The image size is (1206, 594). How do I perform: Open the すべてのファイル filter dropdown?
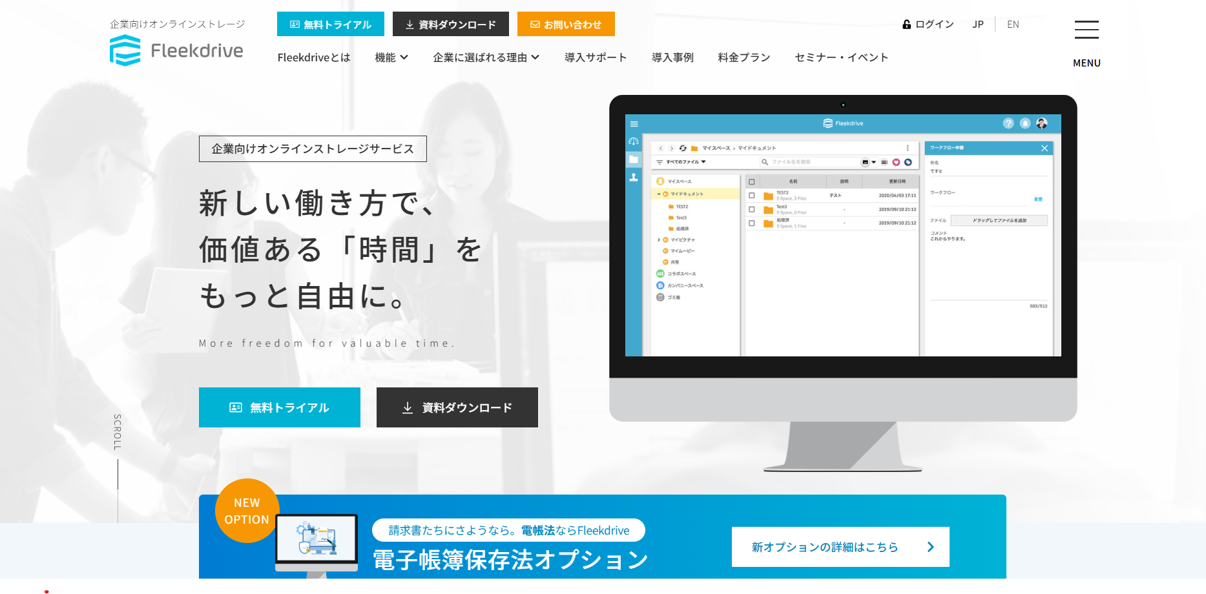click(681, 162)
